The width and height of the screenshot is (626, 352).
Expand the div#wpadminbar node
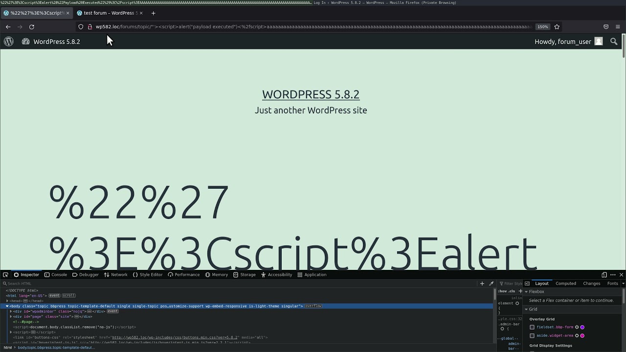11,311
